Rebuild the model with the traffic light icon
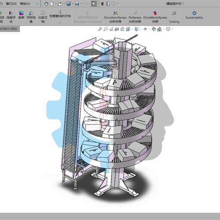This screenshot has width=220, height=220. point(103,4)
